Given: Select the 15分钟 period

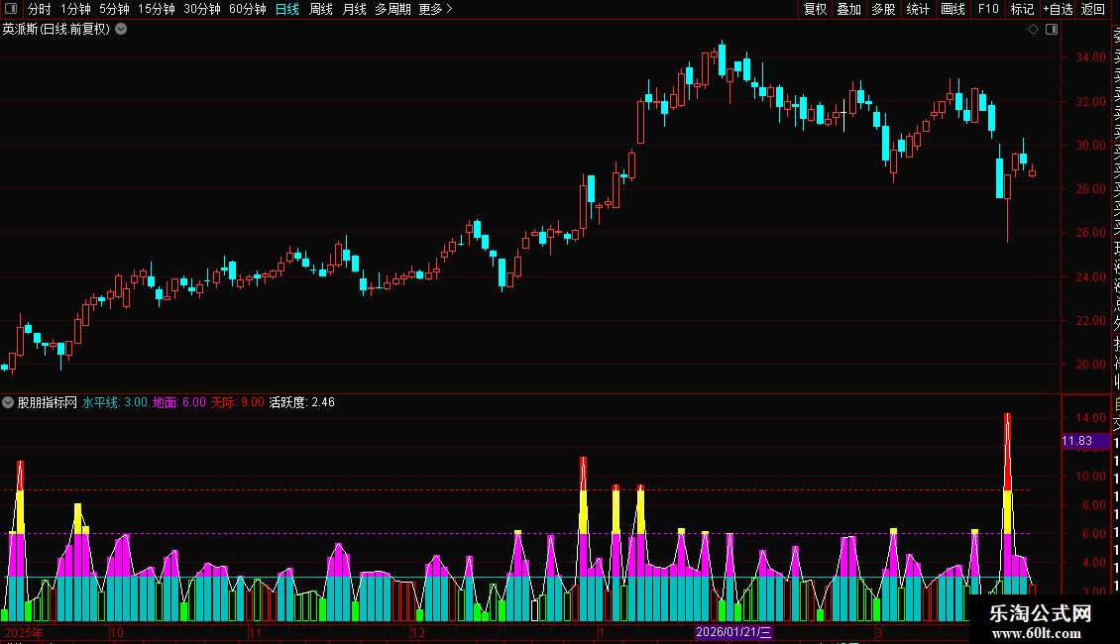Looking at the screenshot, I should (157, 9).
